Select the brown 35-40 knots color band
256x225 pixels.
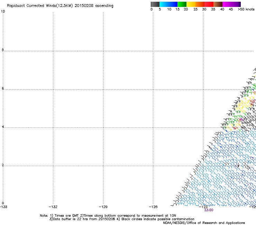pos(218,4)
